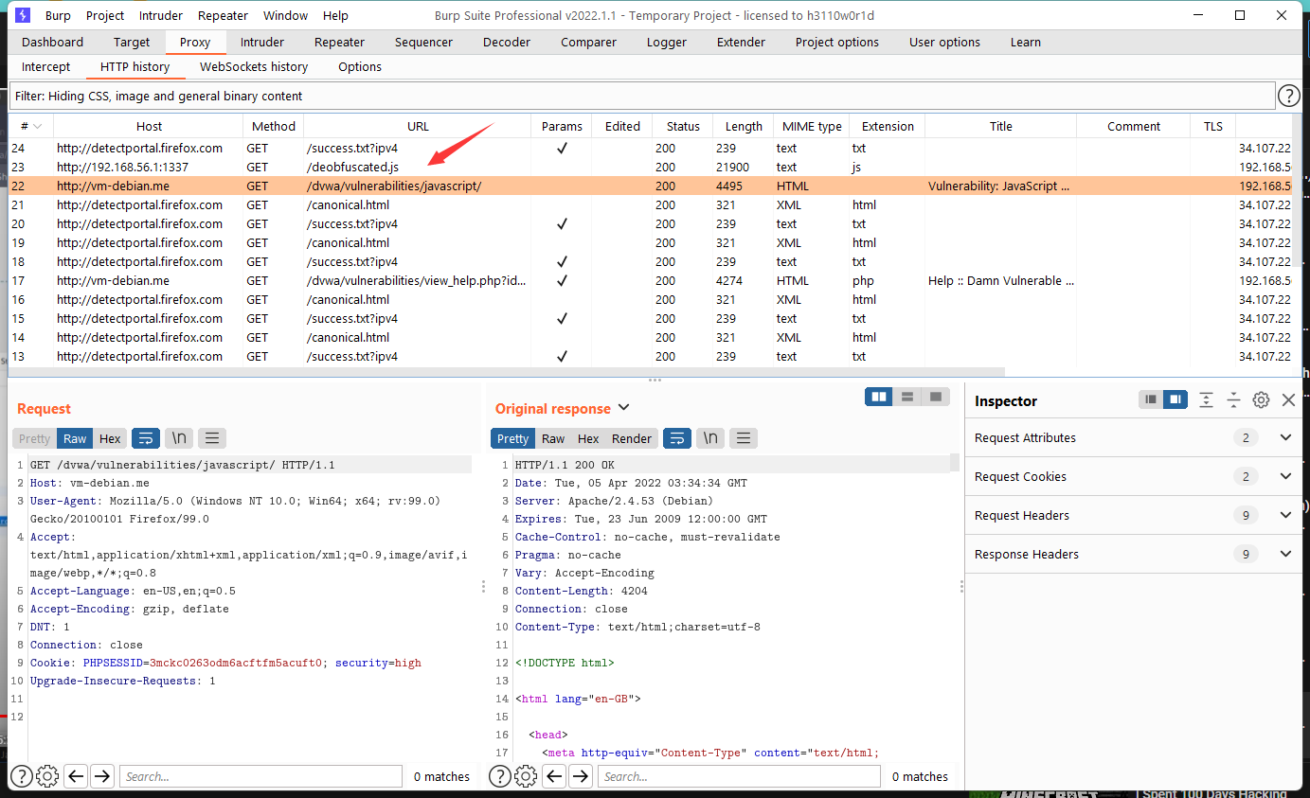Go to previous match arrow below Request panel
Screen dimensions: 1310x798
click(x=77, y=776)
